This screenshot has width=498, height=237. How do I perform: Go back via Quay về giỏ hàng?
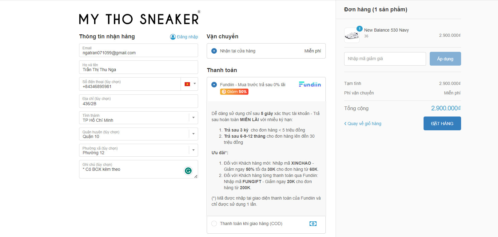pos(363,124)
